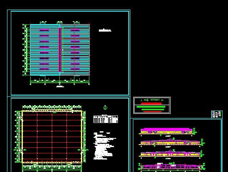Pick the widest green bar in the legend box
This screenshot has width=228, height=172.
(151, 107)
